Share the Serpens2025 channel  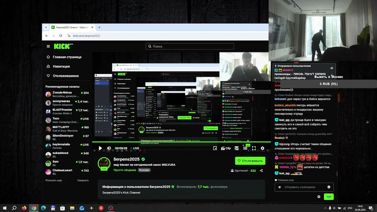point(261,170)
